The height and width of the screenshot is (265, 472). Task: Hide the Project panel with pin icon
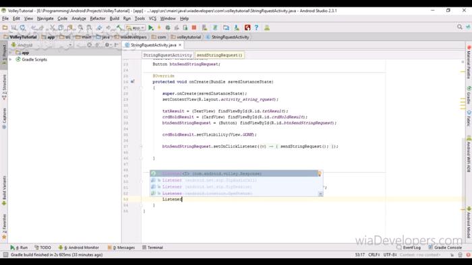coord(117,45)
